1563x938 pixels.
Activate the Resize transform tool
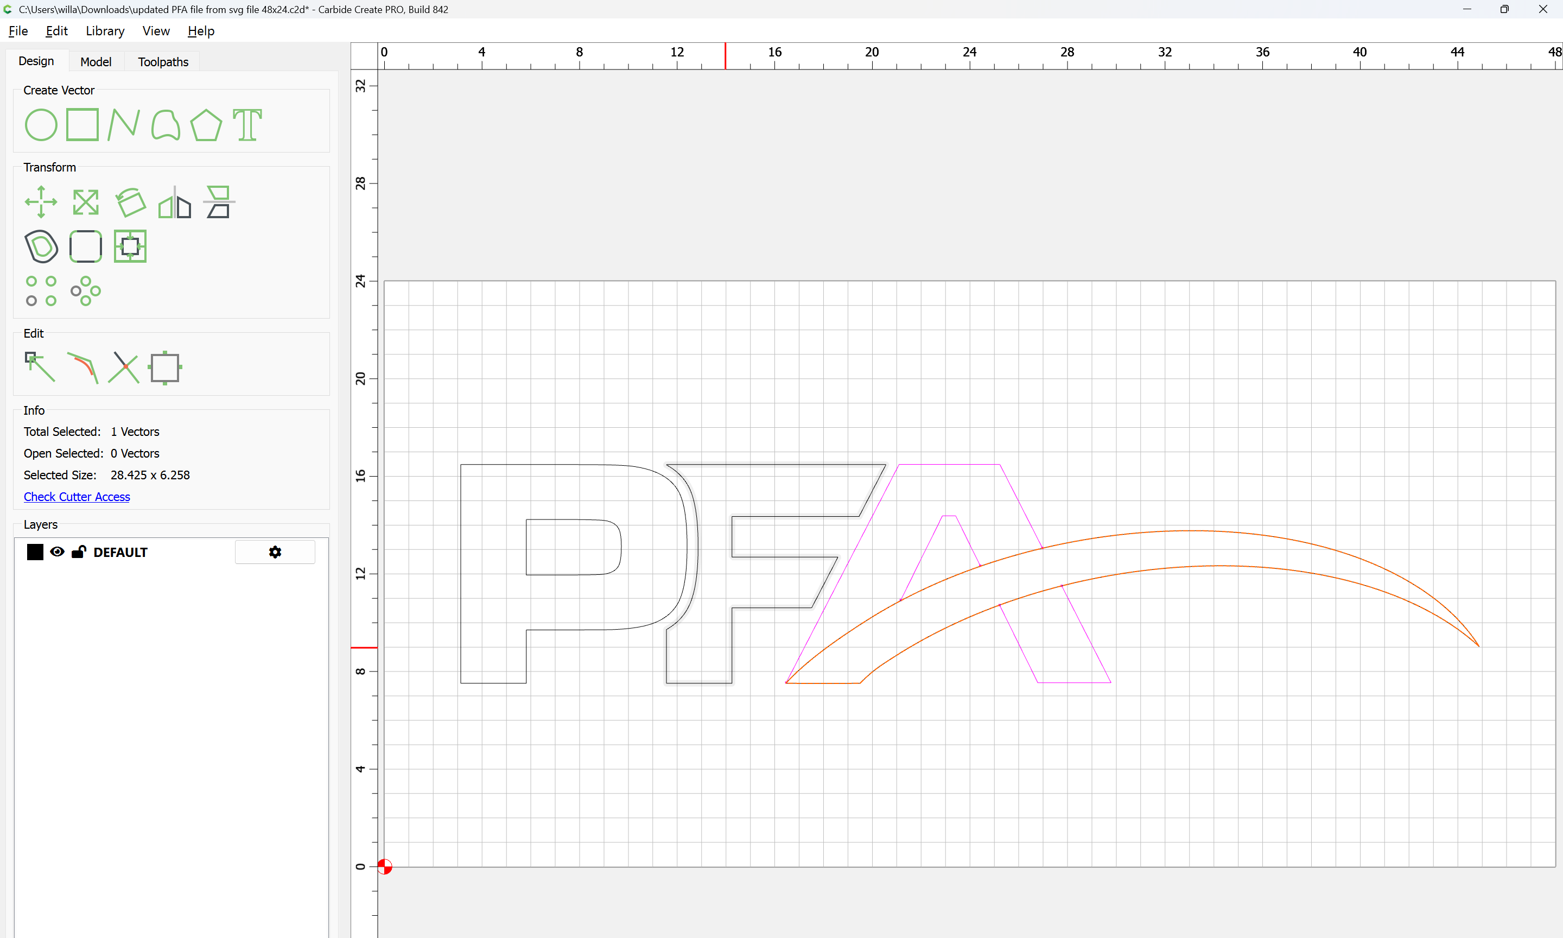(85, 202)
